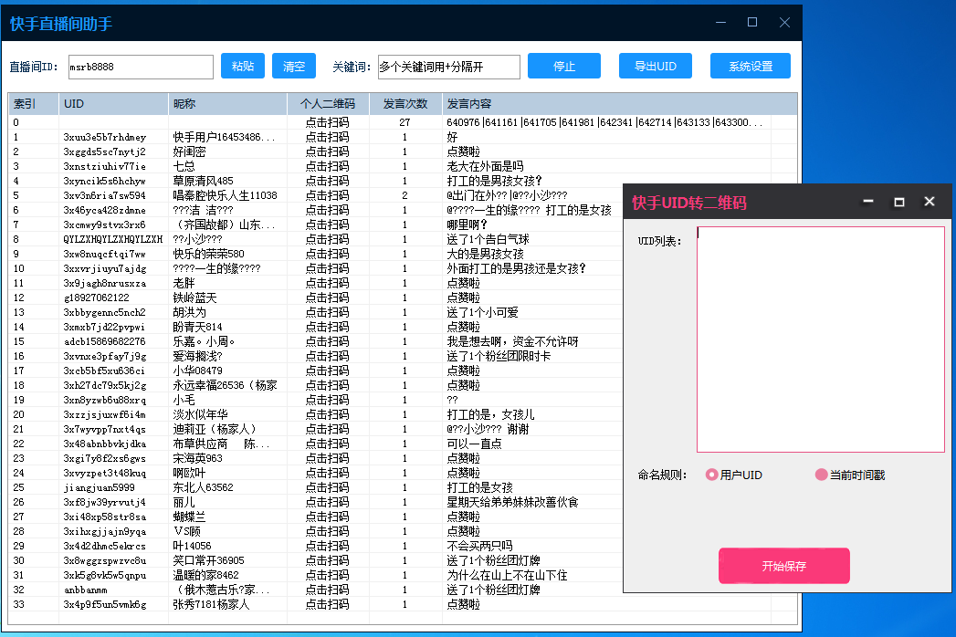Screen dimensions: 956x637
Task: Select nickname VS顾
Action: click(186, 532)
